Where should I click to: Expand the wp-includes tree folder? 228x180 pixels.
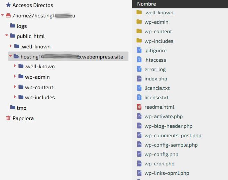click(15, 97)
